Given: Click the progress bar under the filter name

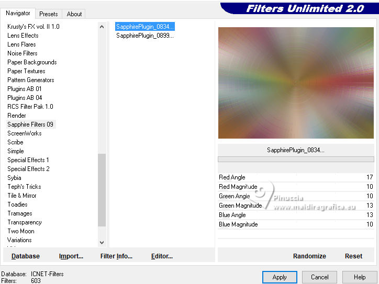Looking at the screenshot, I should tap(296, 159).
